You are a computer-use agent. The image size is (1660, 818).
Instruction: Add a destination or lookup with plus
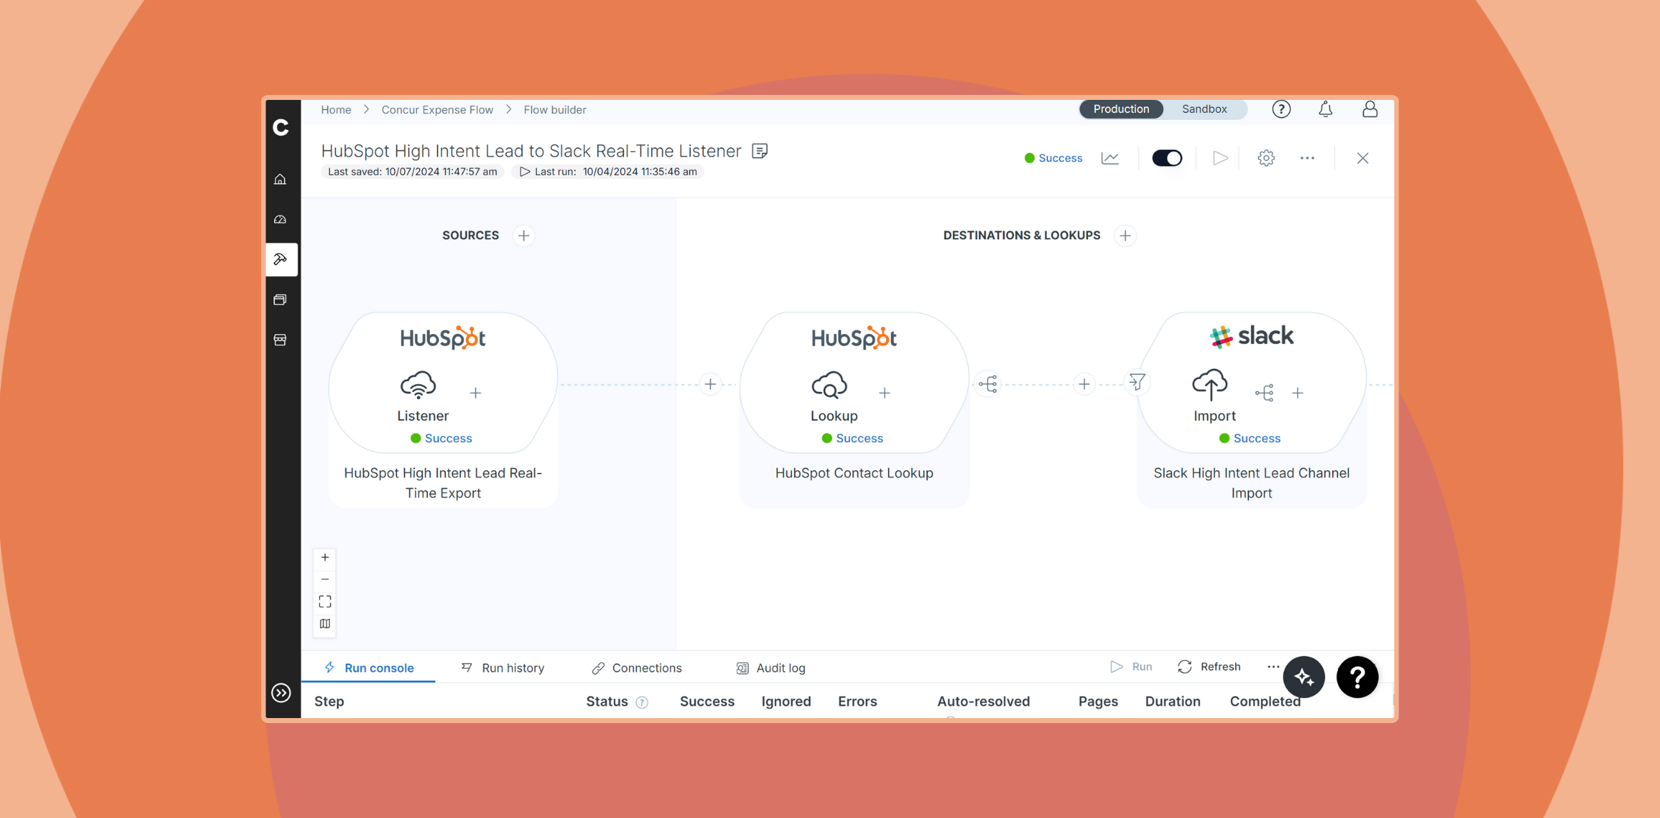point(1125,236)
